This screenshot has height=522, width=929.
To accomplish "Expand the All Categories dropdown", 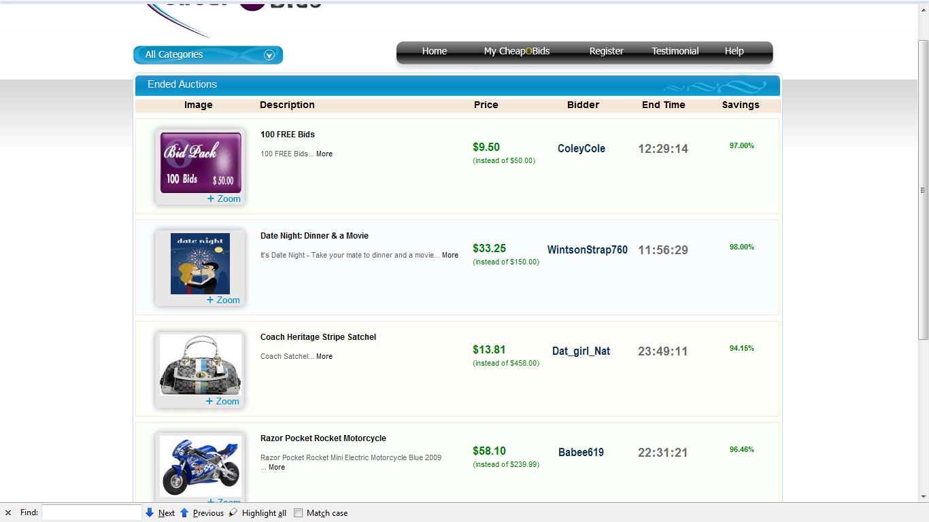I will click(208, 54).
